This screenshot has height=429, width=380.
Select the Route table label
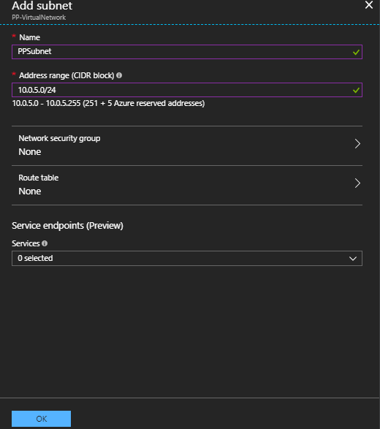pyautogui.click(x=39, y=178)
